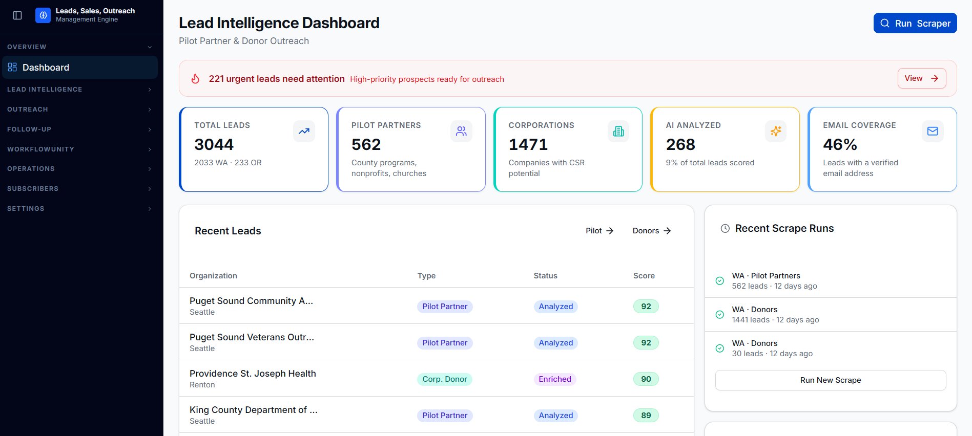Click Pilot Partner badge for Puget Sound Veterans

445,343
